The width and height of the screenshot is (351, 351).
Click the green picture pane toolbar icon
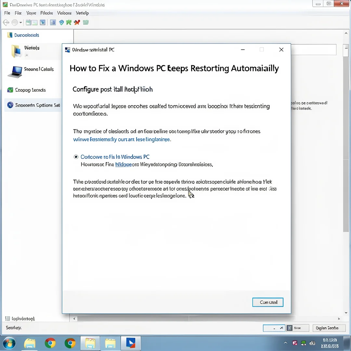coord(28,22)
